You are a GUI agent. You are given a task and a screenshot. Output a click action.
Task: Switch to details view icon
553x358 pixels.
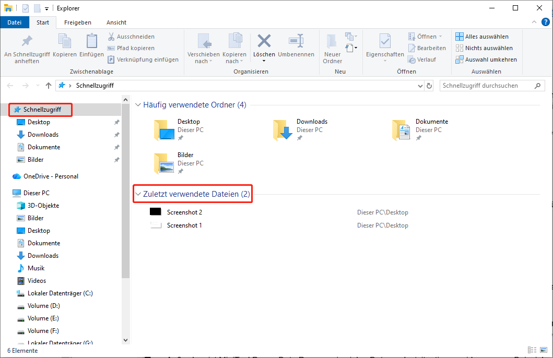point(532,350)
